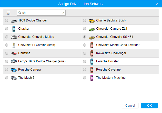Click the All list filter button

(x=9, y=13)
